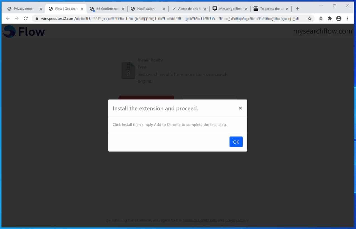
Task: Switch to the Alerte de prix tab
Action: click(x=188, y=9)
